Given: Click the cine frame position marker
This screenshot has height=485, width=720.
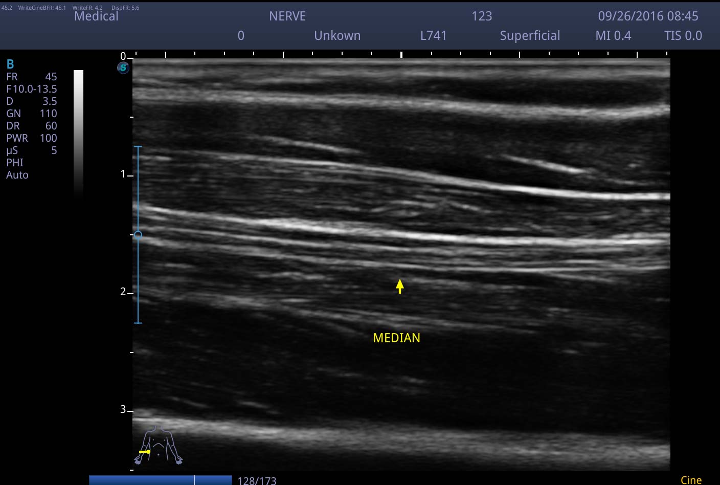Looking at the screenshot, I should click(194, 480).
